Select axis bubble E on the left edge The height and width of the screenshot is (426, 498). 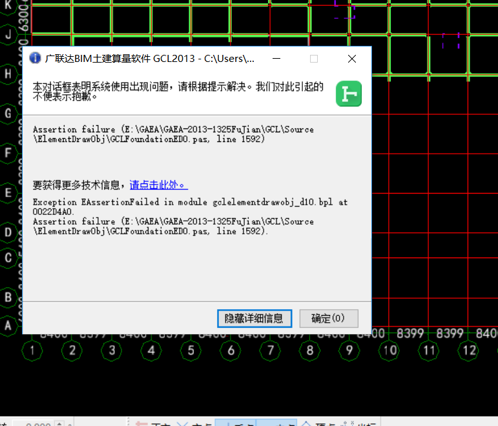click(x=8, y=193)
